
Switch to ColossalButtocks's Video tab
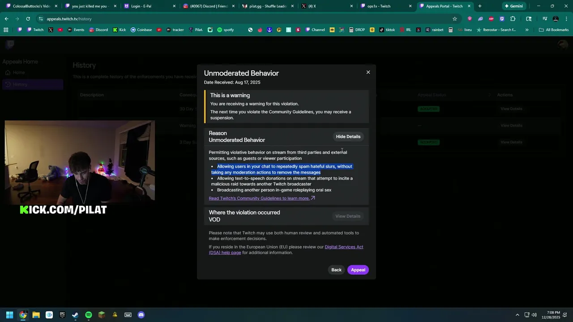point(31,6)
